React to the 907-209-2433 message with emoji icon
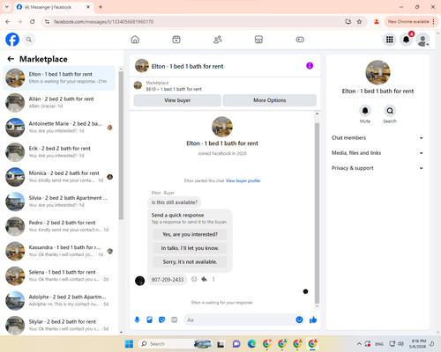The width and height of the screenshot is (441, 352). coord(194,279)
